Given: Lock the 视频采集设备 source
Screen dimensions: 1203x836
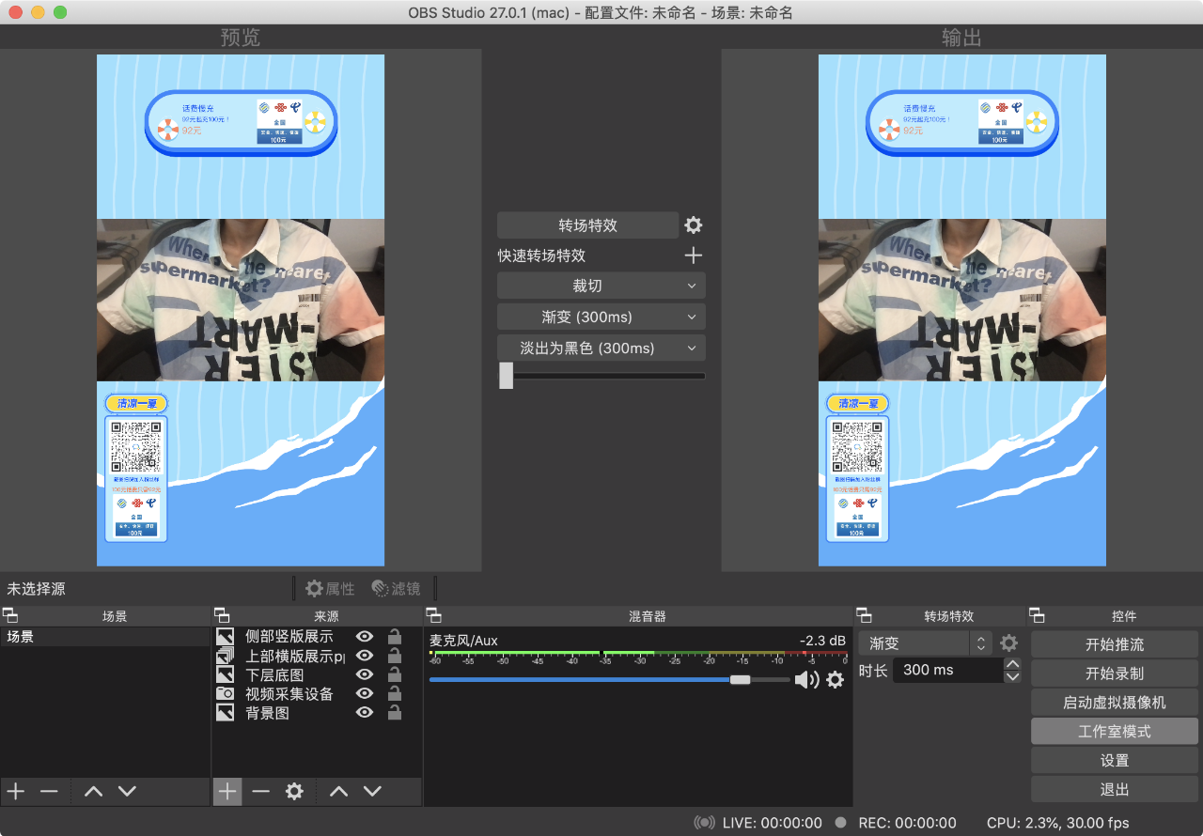Looking at the screenshot, I should (395, 694).
